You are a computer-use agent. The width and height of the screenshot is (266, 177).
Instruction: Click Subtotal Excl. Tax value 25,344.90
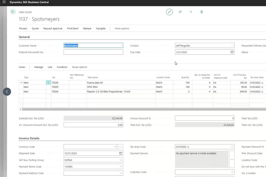point(93,118)
